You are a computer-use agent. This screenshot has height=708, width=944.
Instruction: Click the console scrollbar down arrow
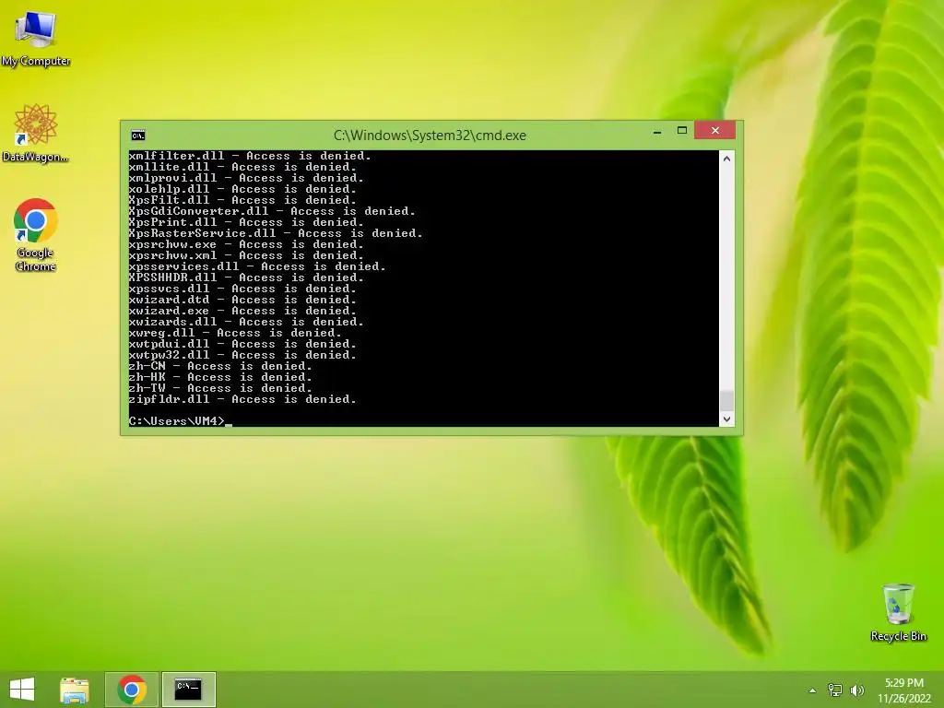726,419
